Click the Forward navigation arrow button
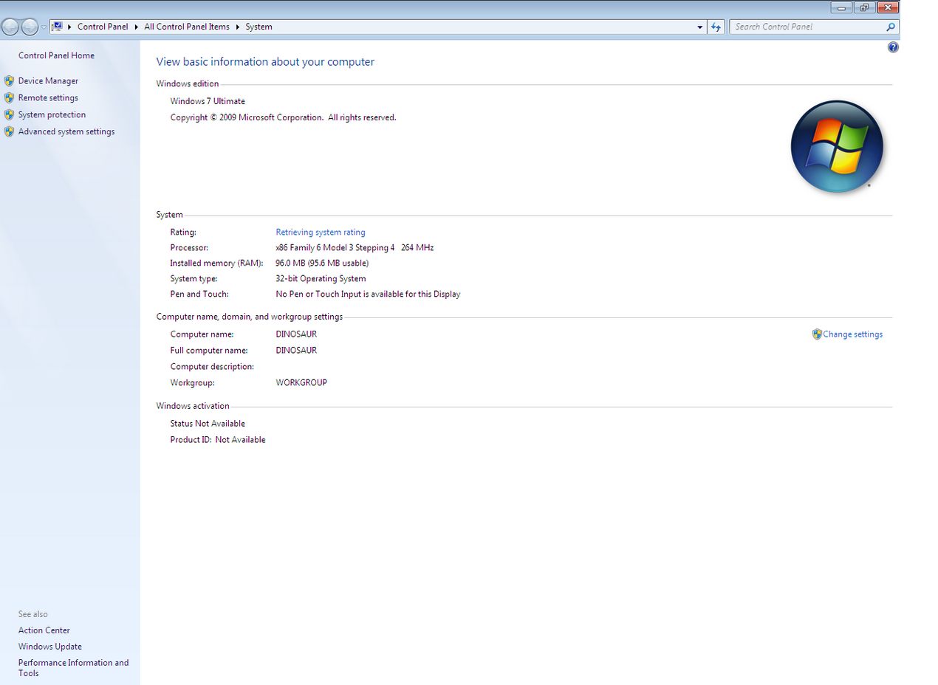The image size is (938, 685). point(30,27)
